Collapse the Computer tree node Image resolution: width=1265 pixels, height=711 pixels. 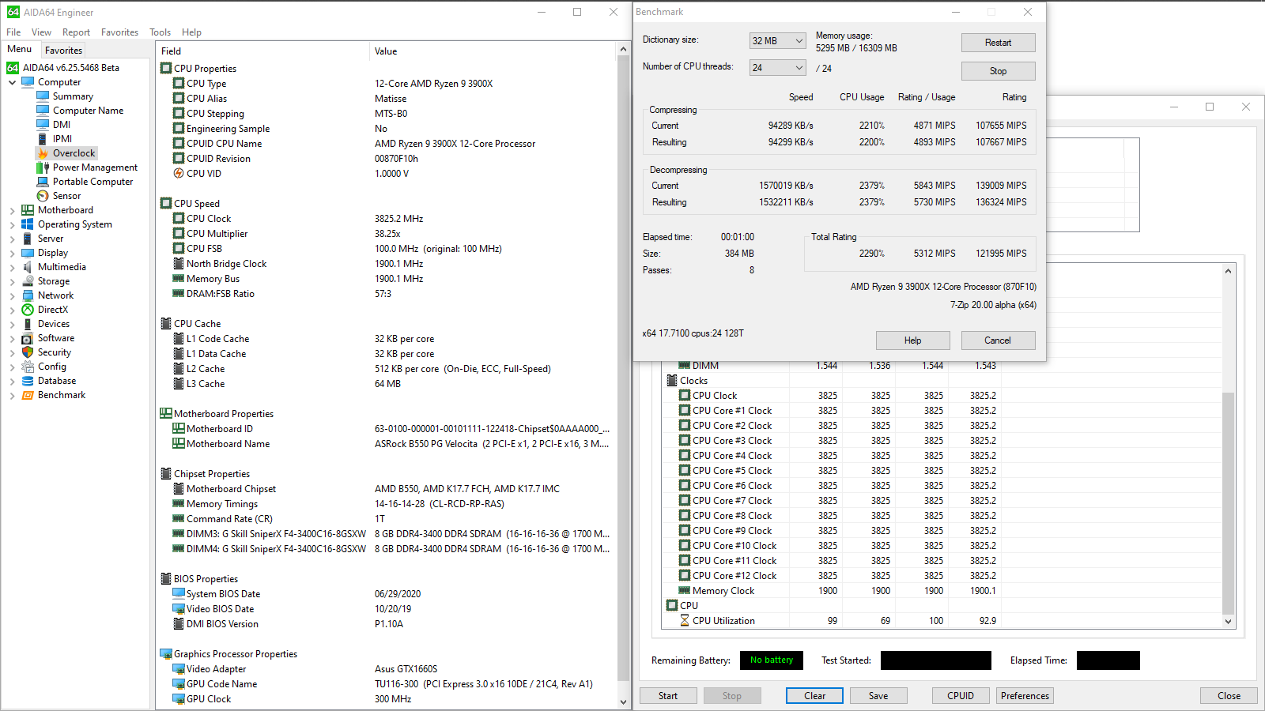tap(13, 82)
